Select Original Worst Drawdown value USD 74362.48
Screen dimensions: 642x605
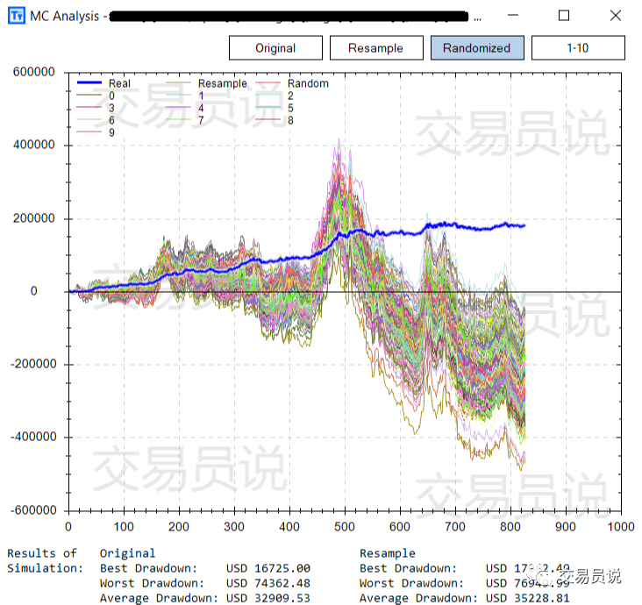point(268,583)
